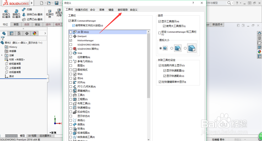Select the 原点 tree item
Image resolution: width=262 pixels, height=141 pixels.
pos(9,76)
